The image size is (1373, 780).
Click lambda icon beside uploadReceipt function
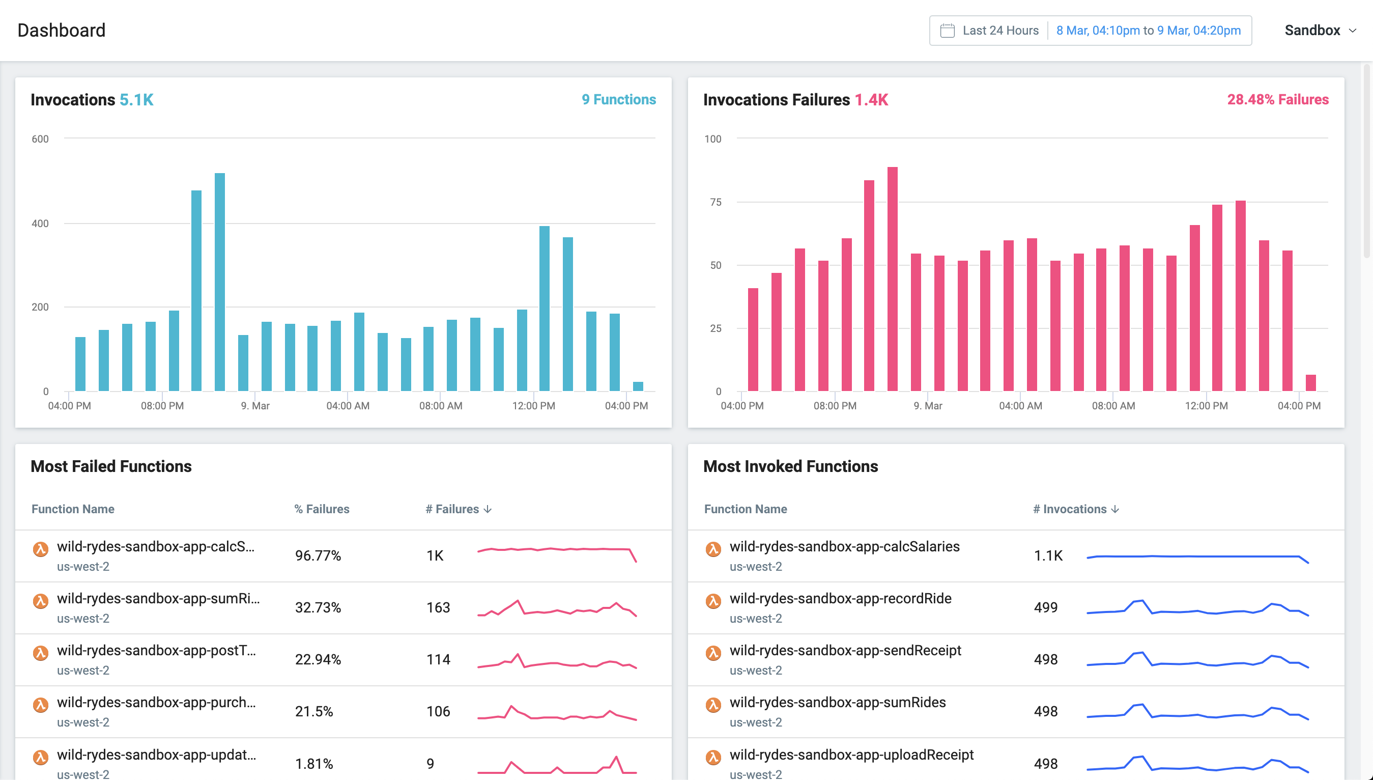tap(713, 757)
